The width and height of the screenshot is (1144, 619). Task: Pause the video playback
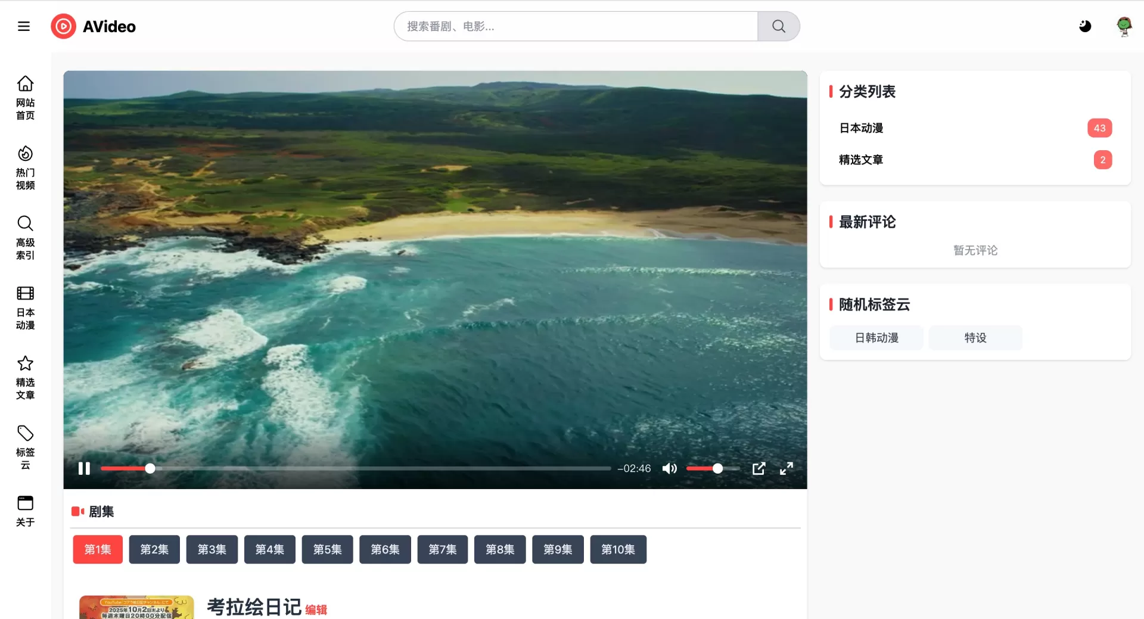pos(84,469)
